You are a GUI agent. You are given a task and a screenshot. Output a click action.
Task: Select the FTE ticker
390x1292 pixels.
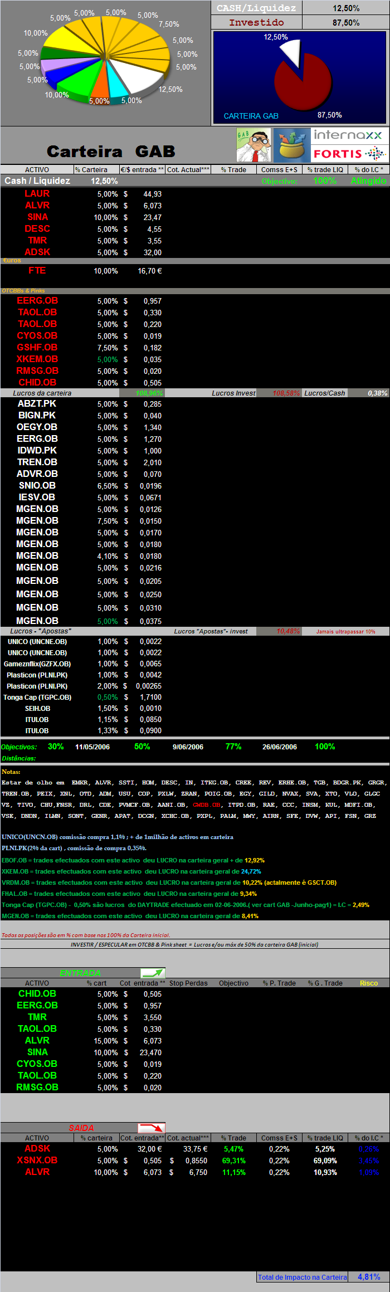coord(37,270)
